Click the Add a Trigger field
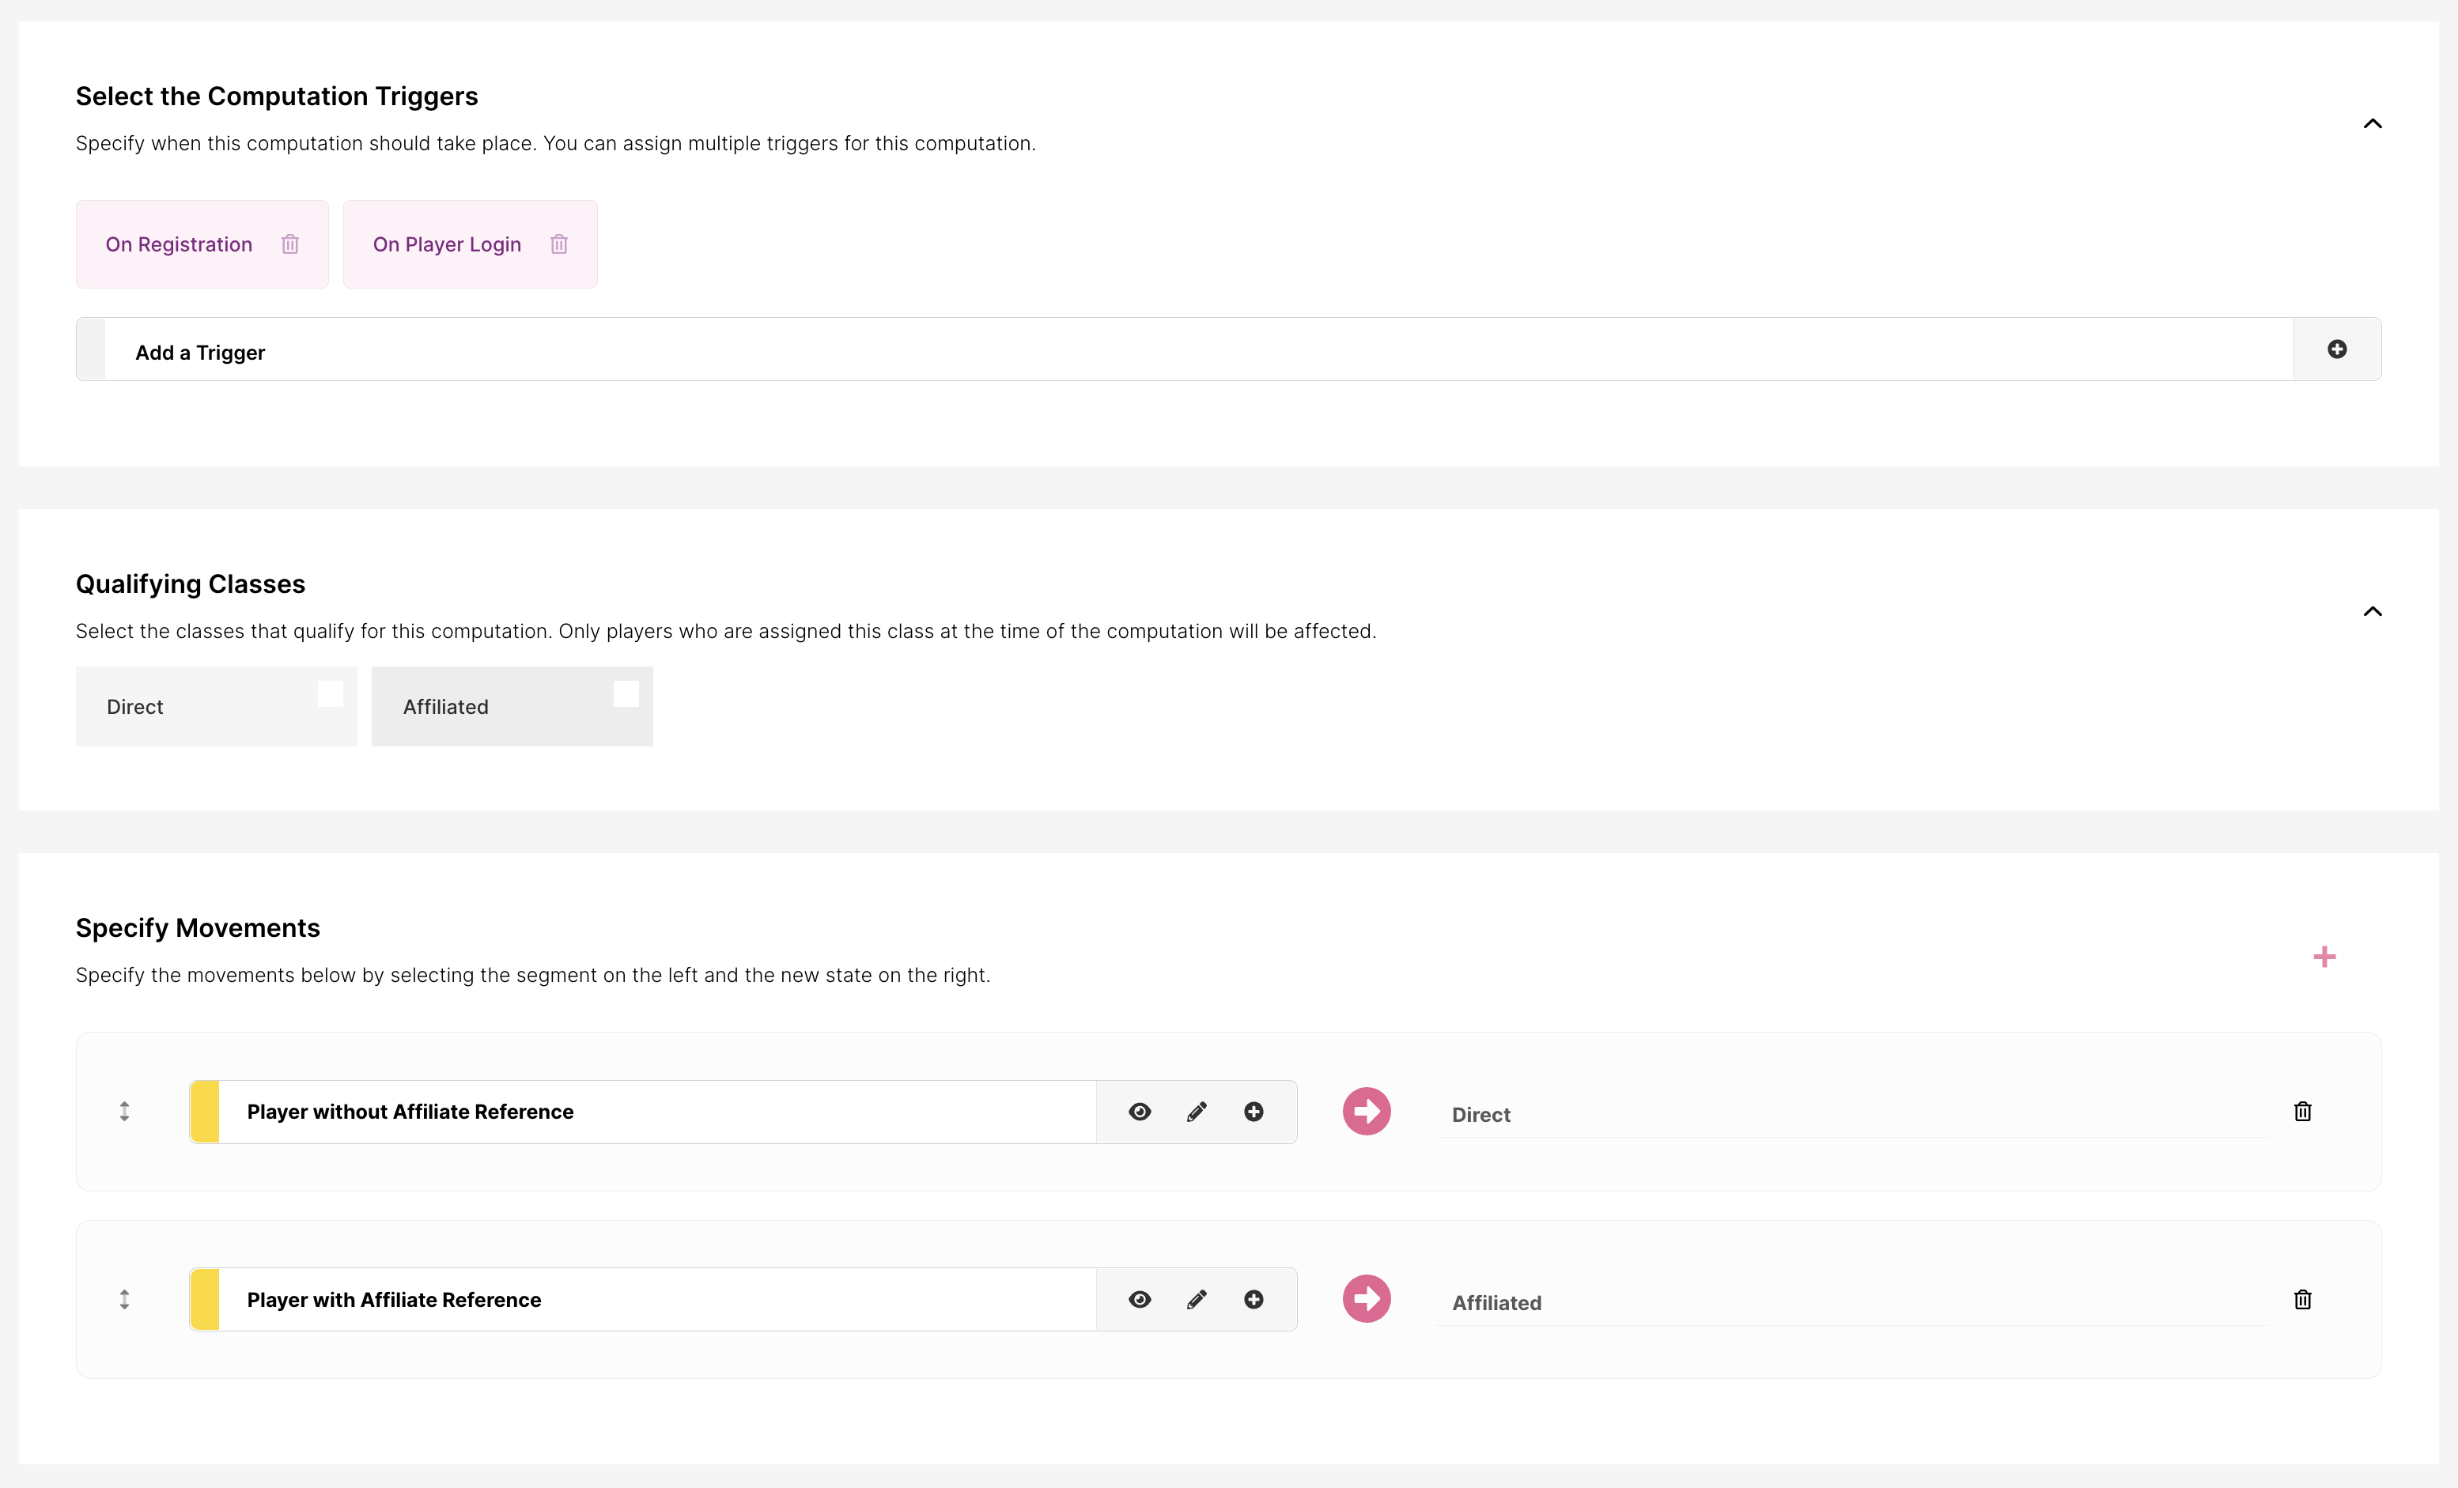 pyautogui.click(x=1197, y=351)
